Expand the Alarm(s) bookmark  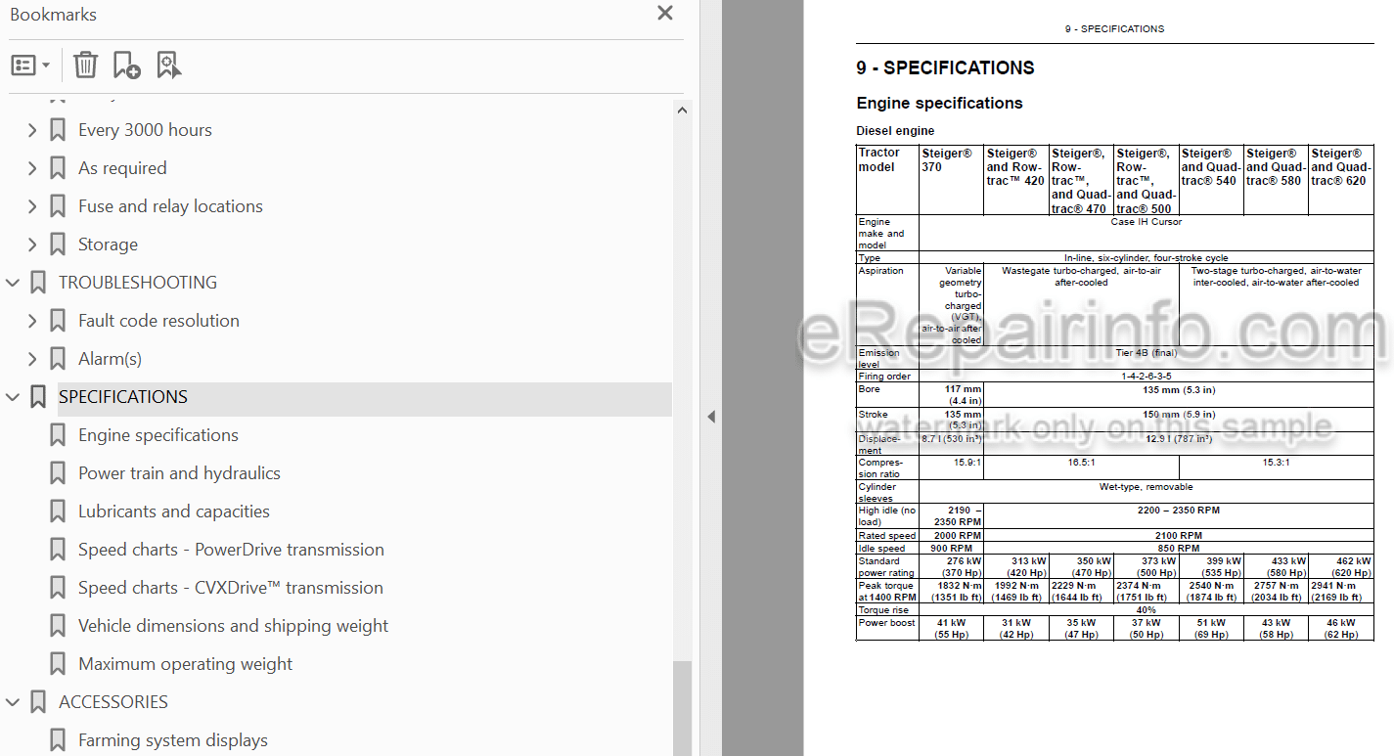[32, 359]
